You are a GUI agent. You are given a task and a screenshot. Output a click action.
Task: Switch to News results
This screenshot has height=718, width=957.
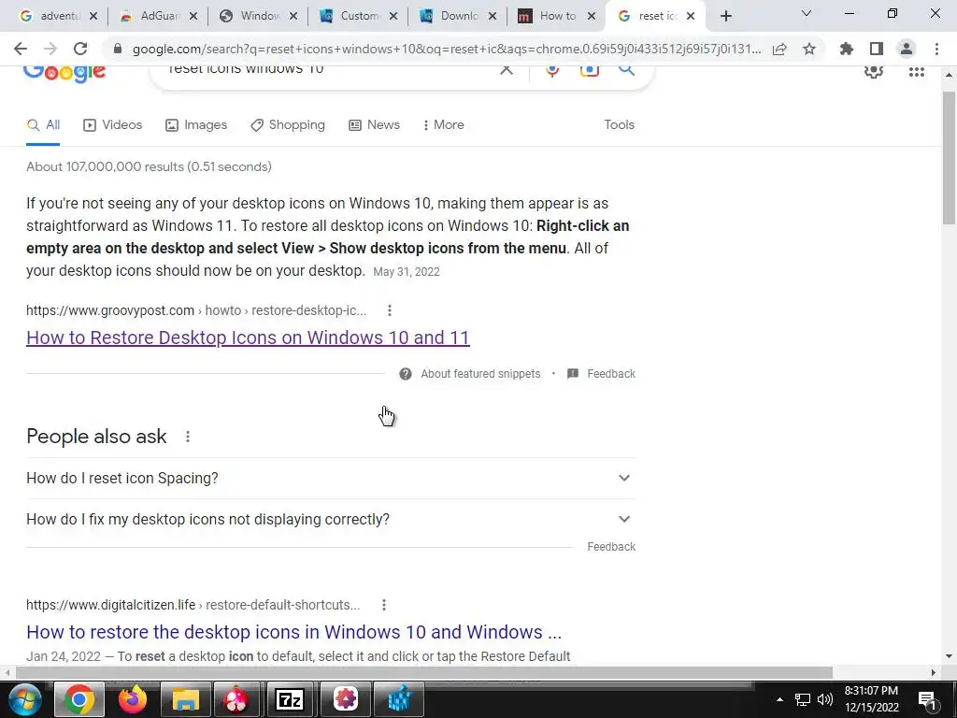click(x=374, y=124)
